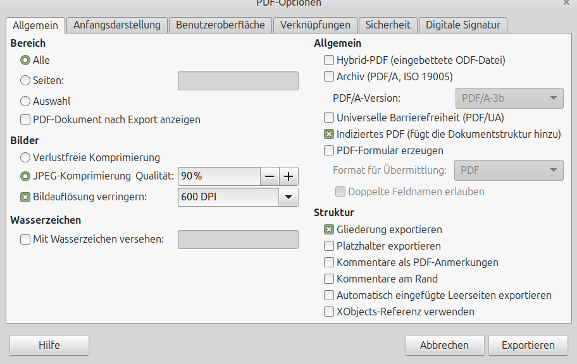Enable the Hybrid-PDF checkbox
This screenshot has width=577, height=364.
[x=329, y=61]
